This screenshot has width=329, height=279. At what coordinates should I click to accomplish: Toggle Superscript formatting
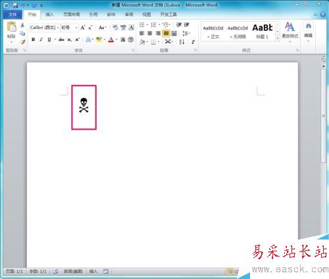(77, 39)
